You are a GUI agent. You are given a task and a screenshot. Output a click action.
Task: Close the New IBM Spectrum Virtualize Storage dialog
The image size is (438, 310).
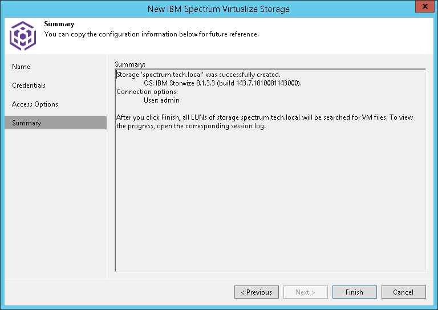click(x=424, y=6)
